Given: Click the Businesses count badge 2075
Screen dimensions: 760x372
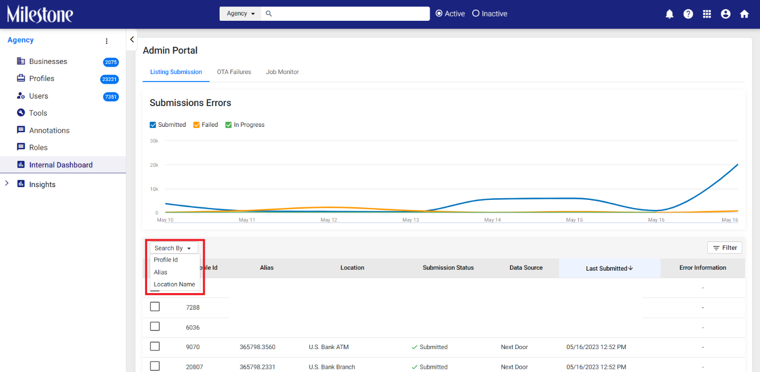Looking at the screenshot, I should tap(111, 62).
